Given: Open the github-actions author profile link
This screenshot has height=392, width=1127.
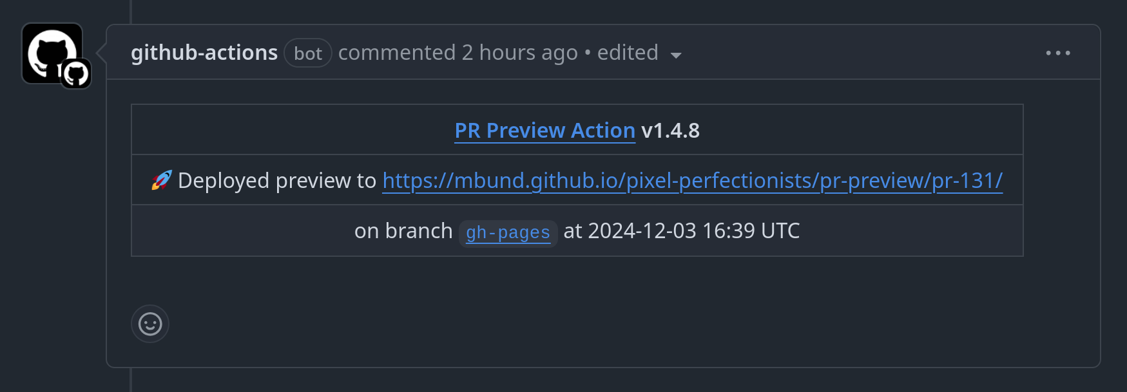Looking at the screenshot, I should 204,53.
